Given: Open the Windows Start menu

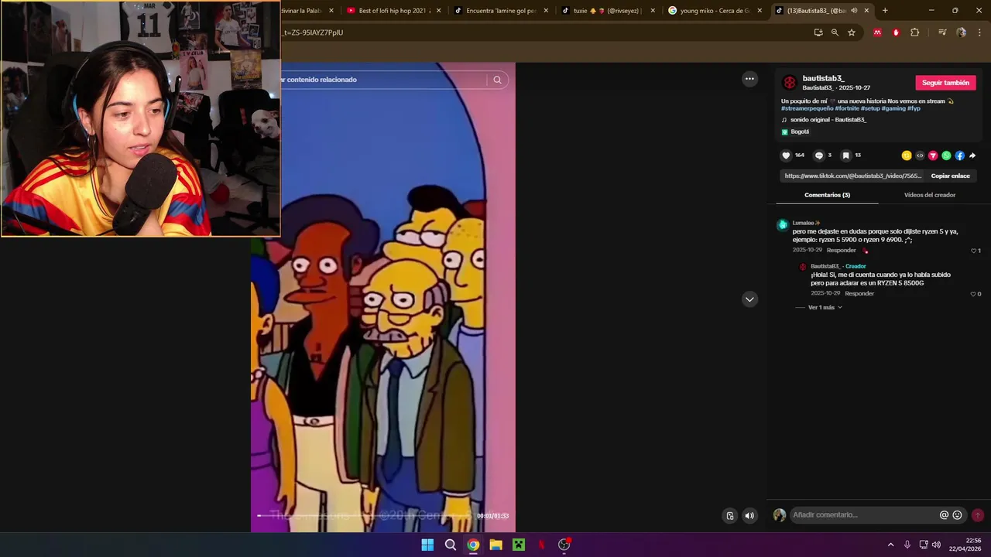Looking at the screenshot, I should click(427, 545).
